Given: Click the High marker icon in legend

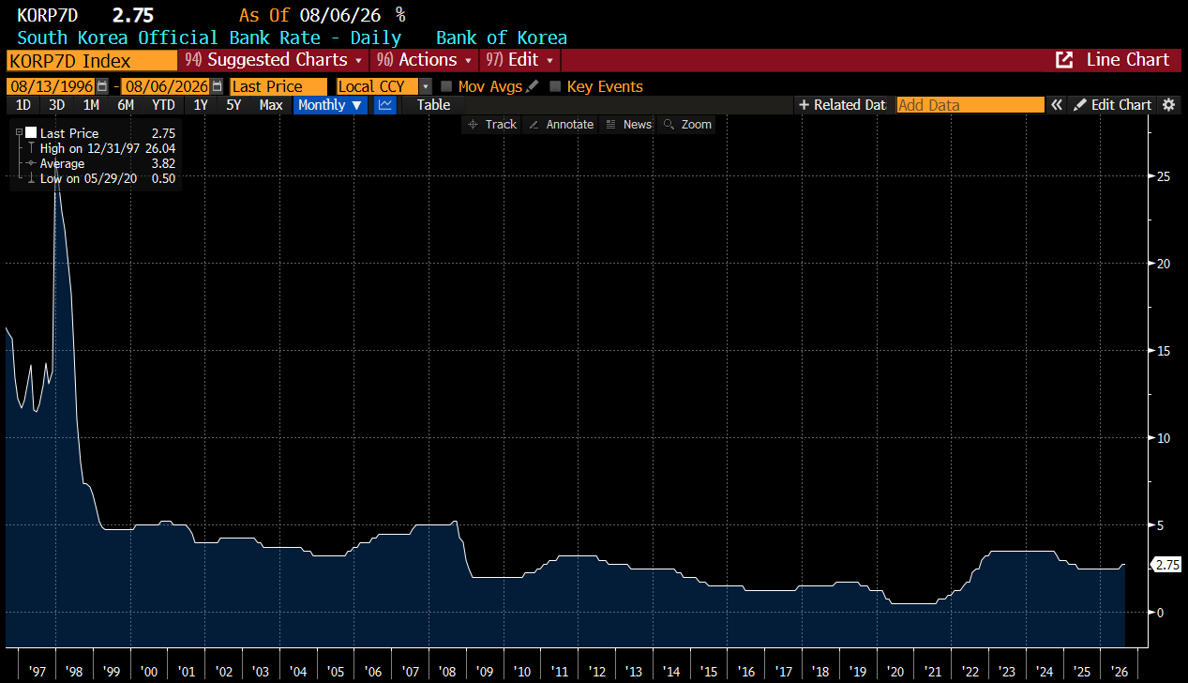Looking at the screenshot, I should 31,148.
